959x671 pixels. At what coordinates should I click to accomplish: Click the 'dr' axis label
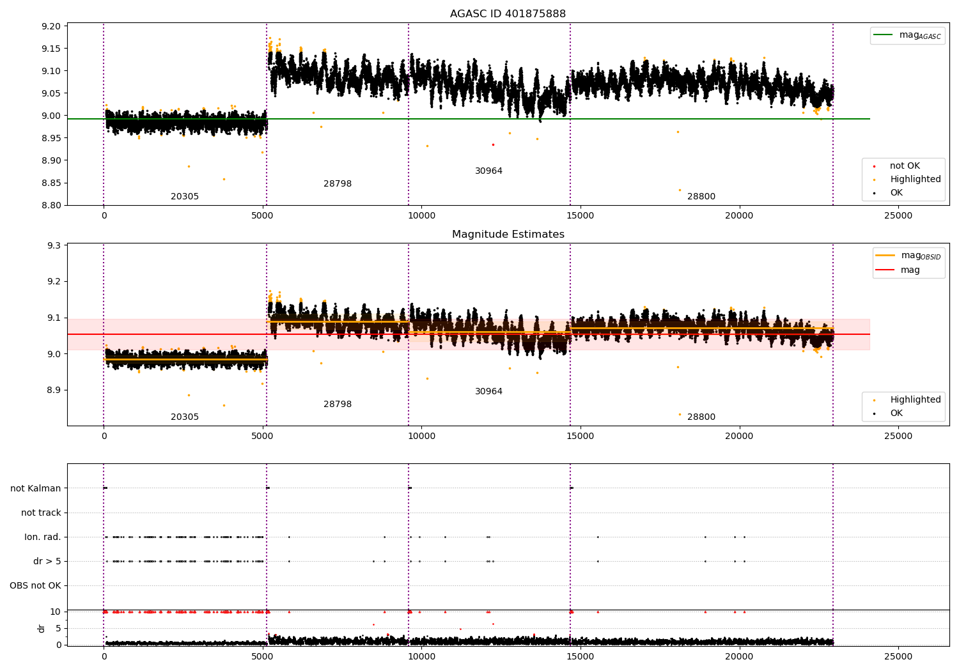click(x=42, y=628)
